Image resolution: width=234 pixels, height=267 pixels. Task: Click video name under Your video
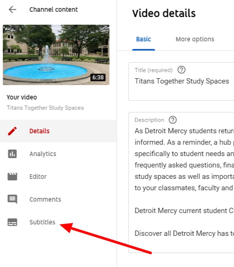[45, 108]
